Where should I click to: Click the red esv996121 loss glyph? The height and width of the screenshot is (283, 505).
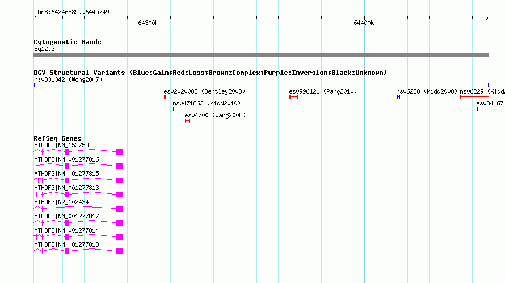click(x=293, y=97)
